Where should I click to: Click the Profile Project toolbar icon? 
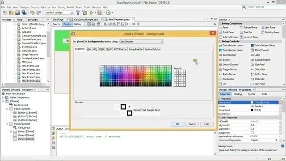click(x=108, y=13)
